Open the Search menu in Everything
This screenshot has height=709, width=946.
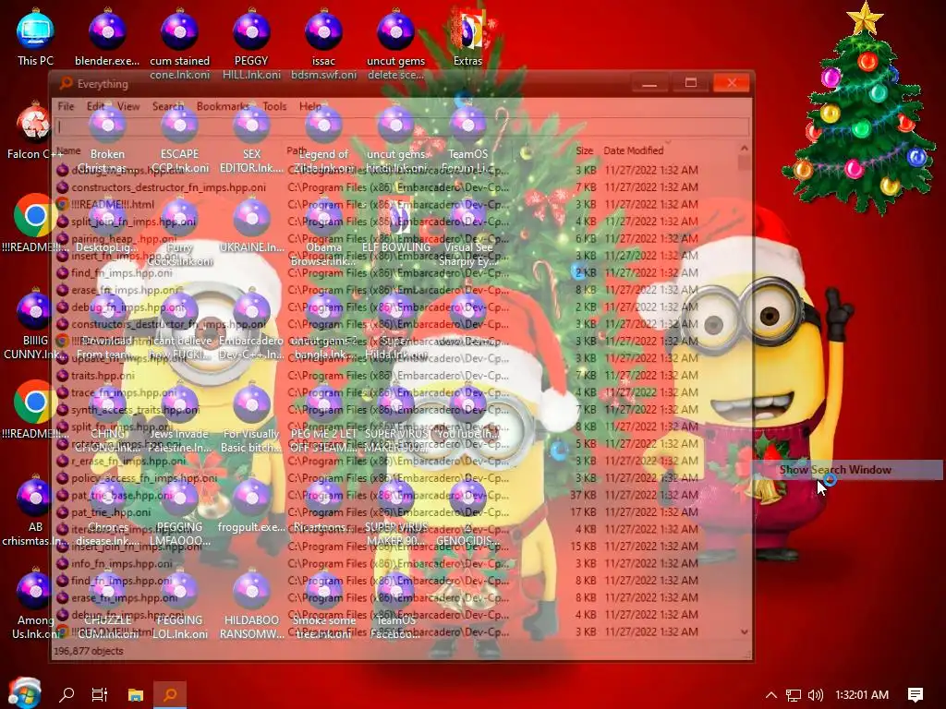click(168, 107)
